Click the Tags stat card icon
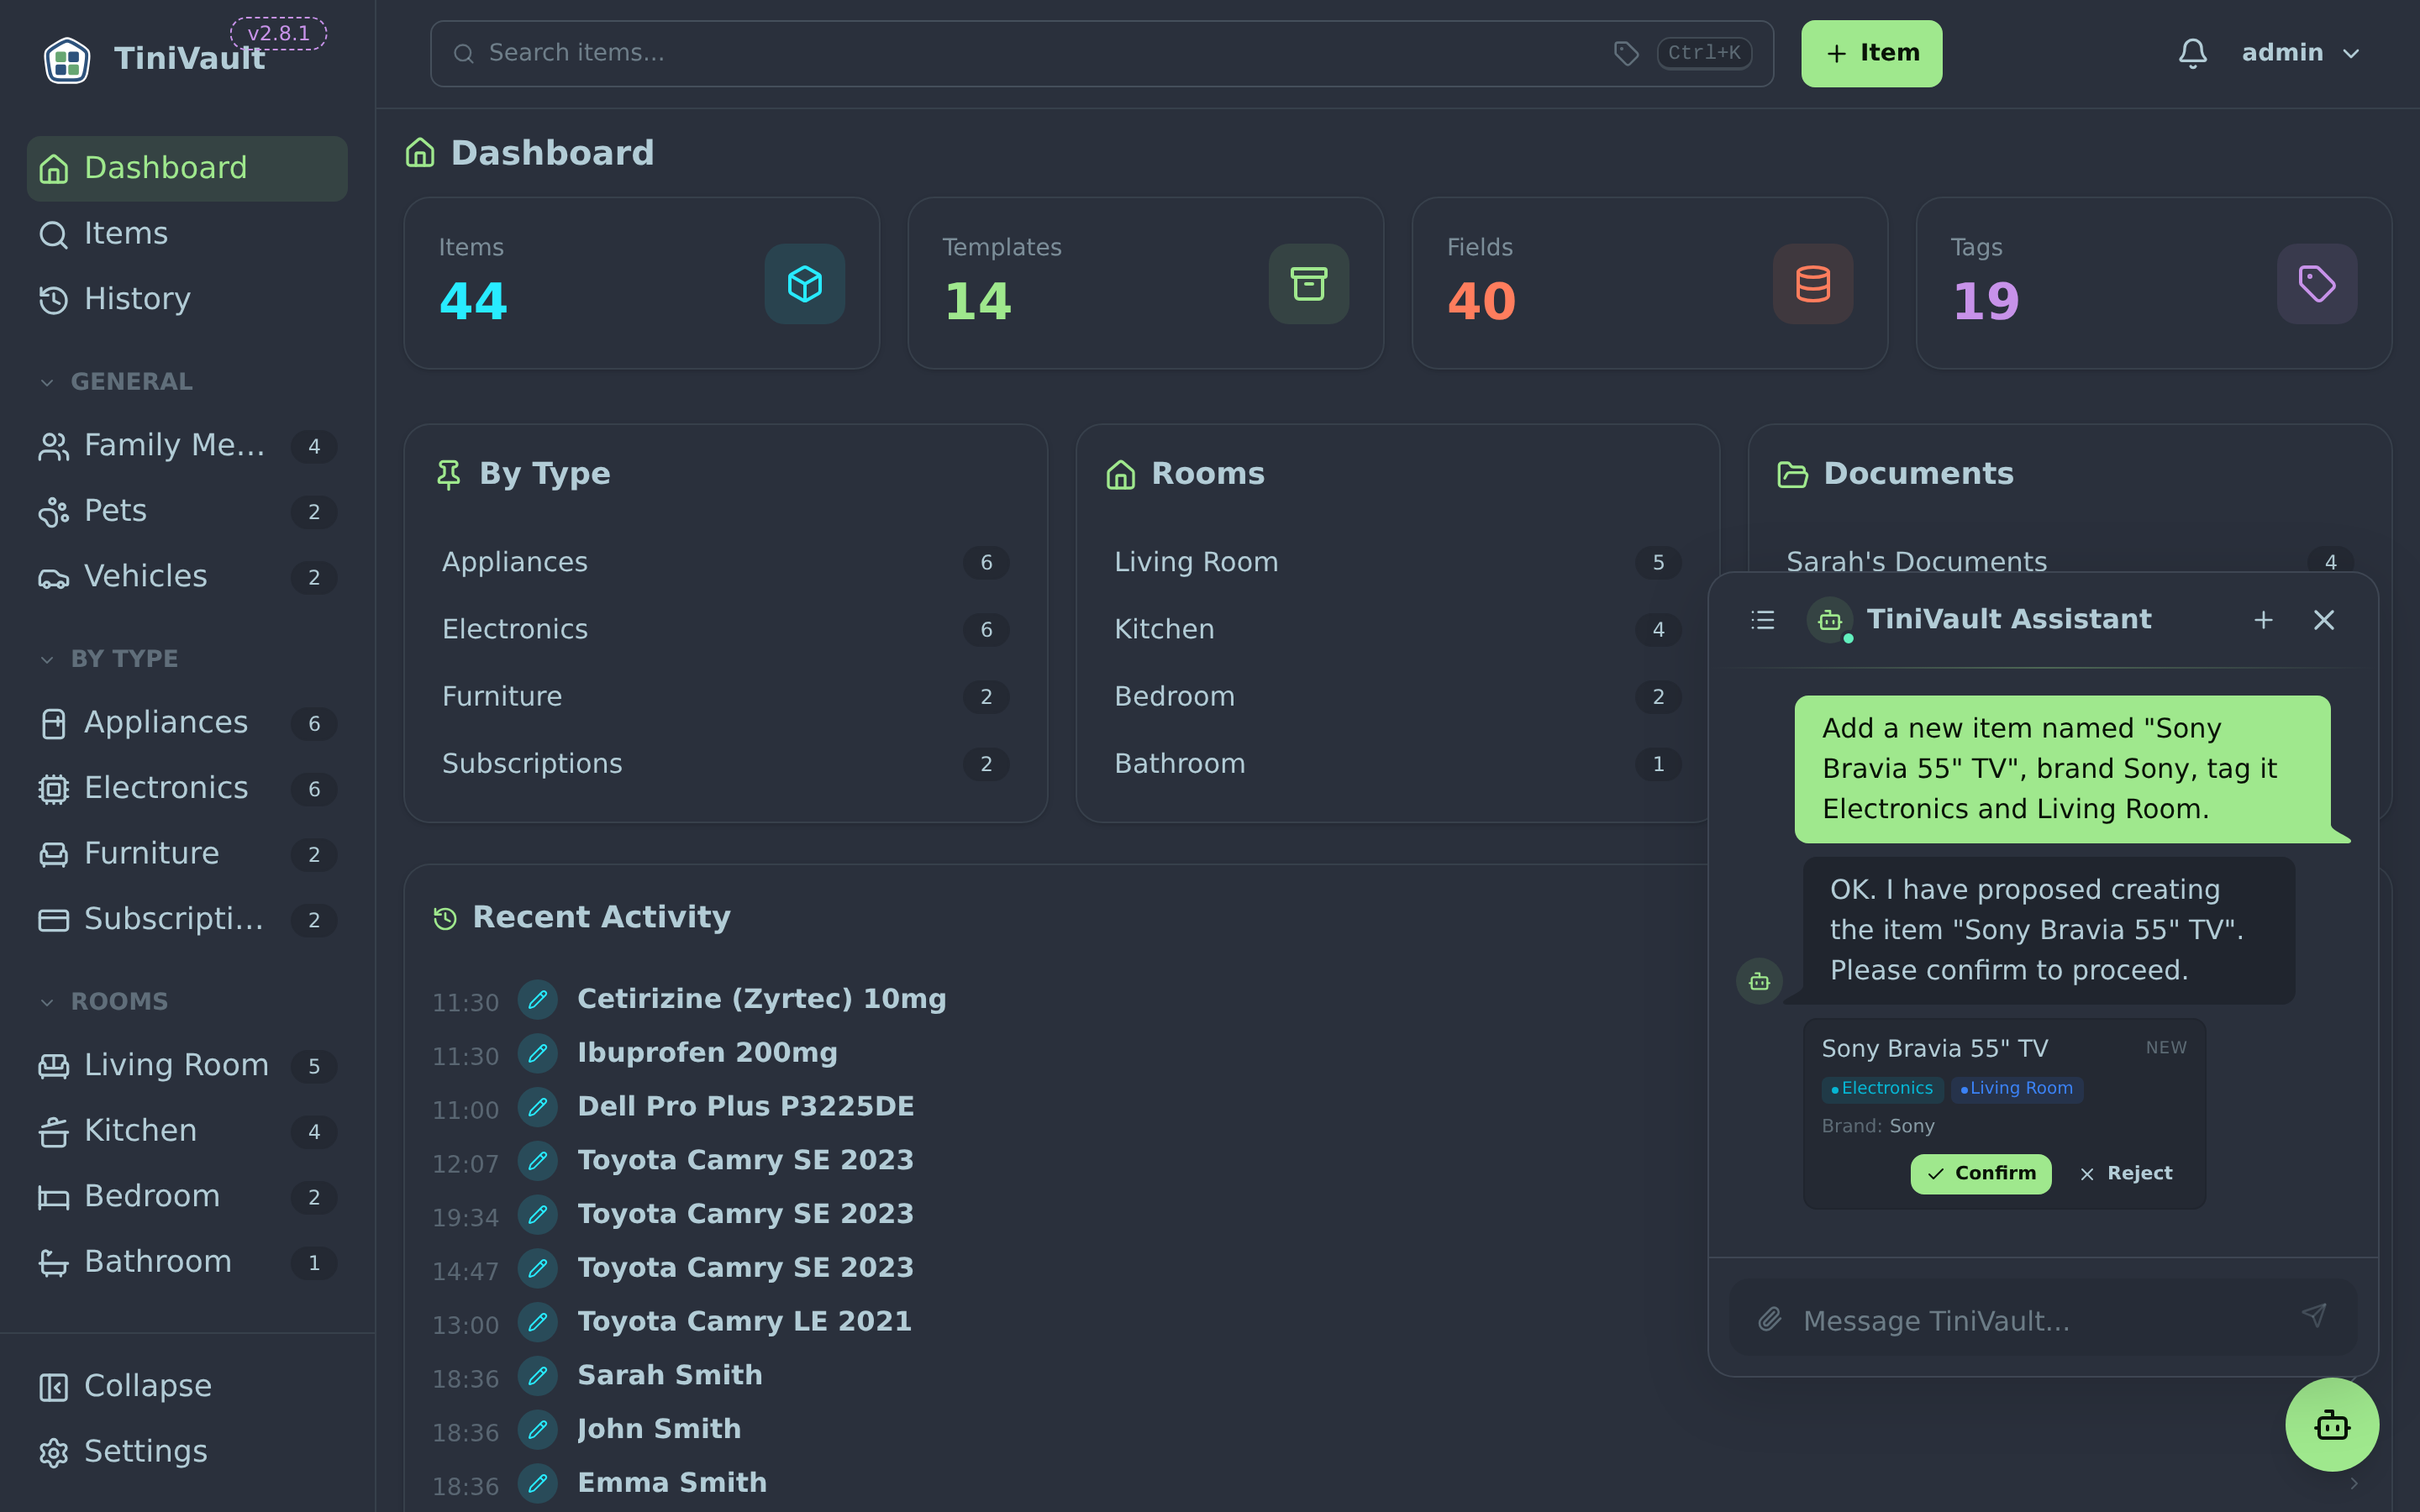Viewport: 2420px width, 1512px height. click(2316, 284)
